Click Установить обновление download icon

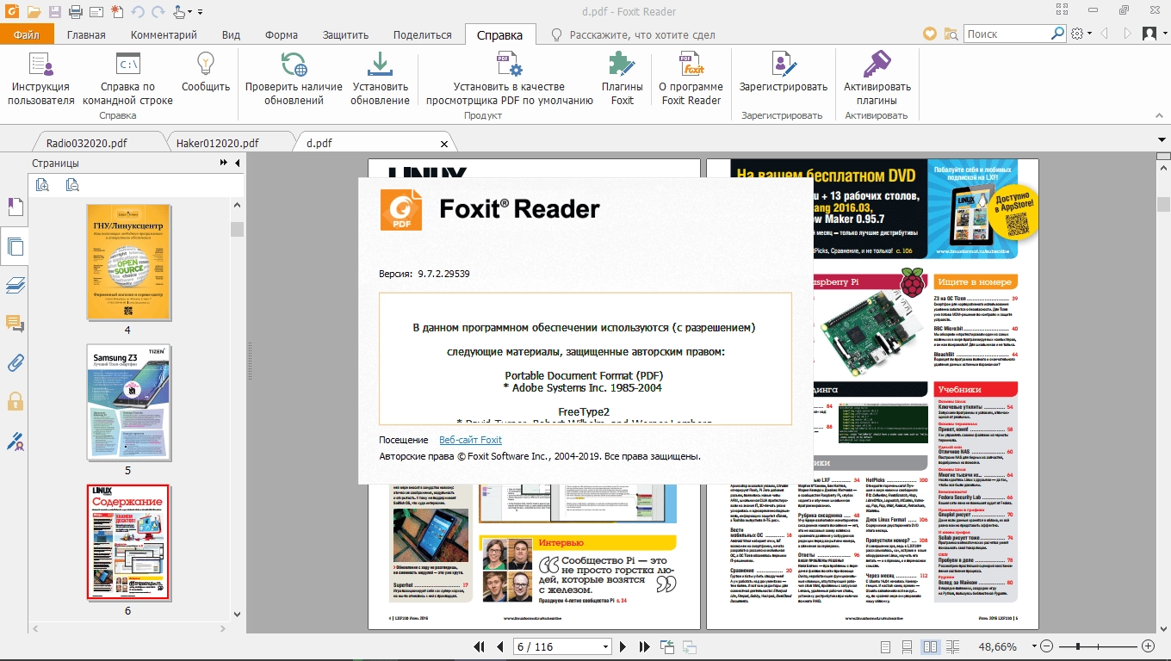[380, 77]
